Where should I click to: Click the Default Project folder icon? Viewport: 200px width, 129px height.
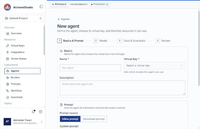pyautogui.click(x=6, y=18)
